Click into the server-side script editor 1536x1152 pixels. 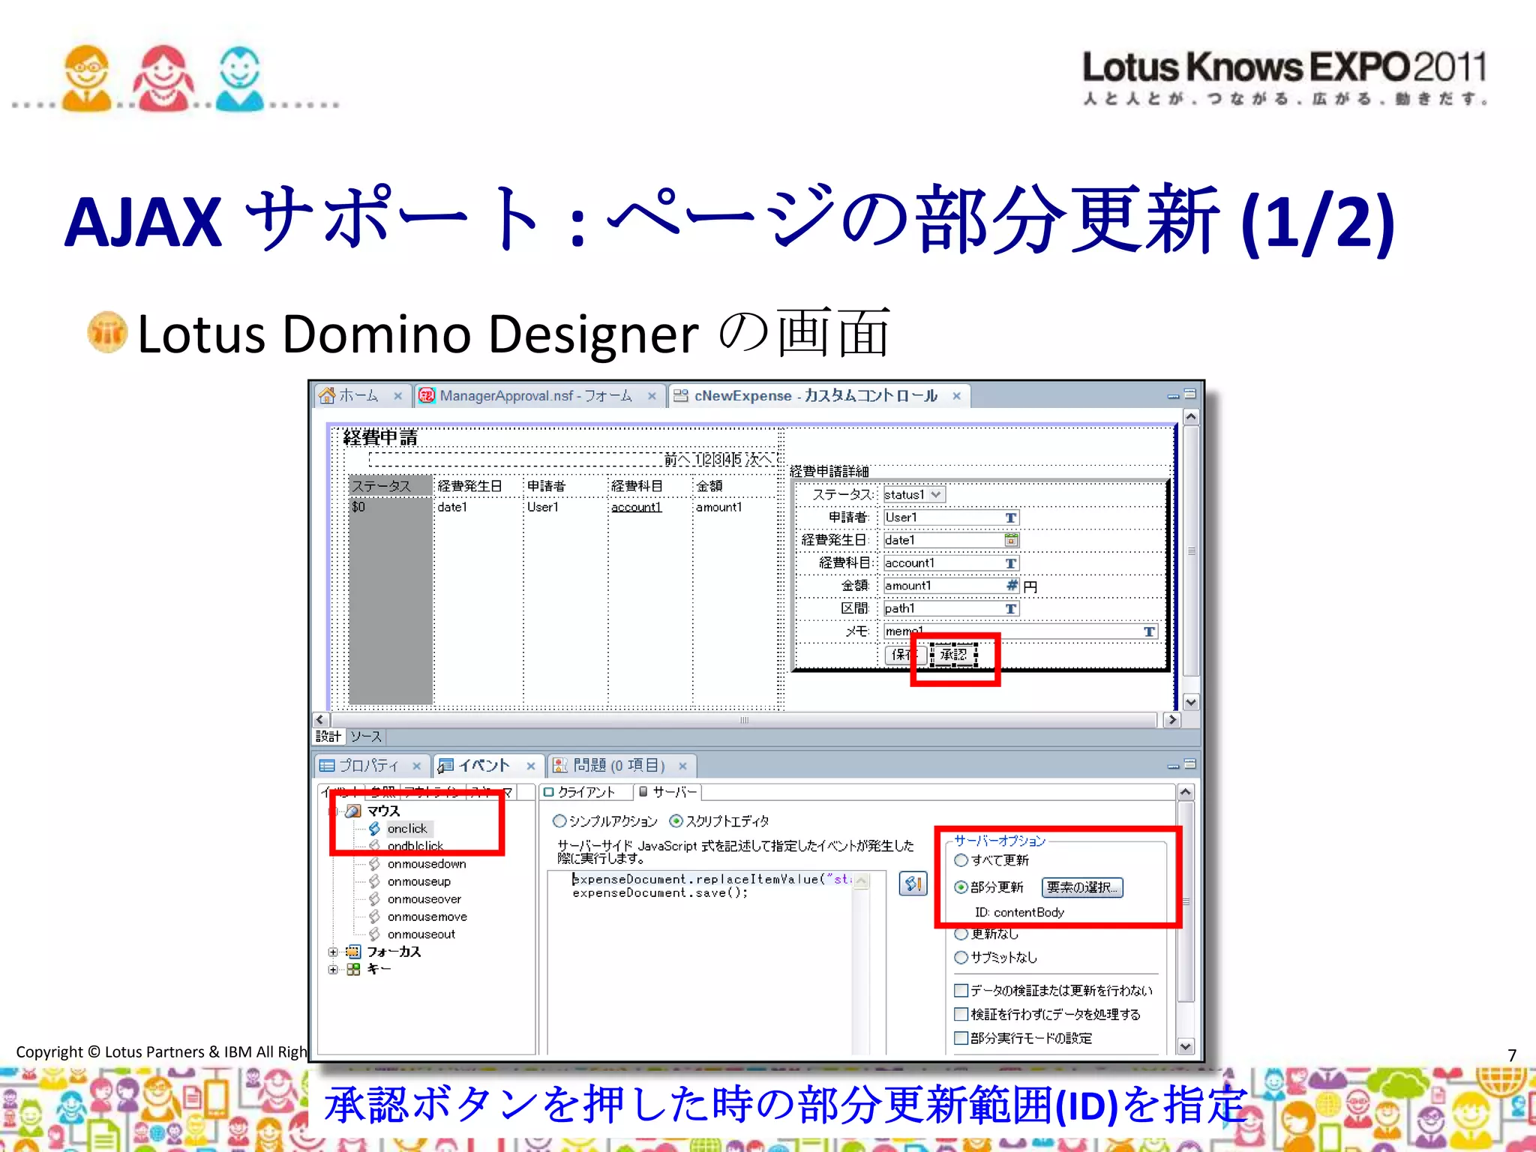[710, 961]
